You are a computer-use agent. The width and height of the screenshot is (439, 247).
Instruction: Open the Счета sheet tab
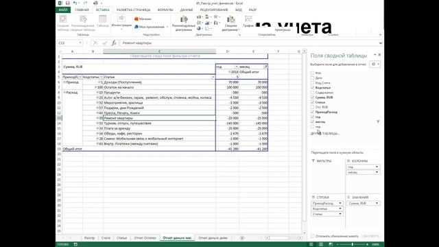point(106,238)
